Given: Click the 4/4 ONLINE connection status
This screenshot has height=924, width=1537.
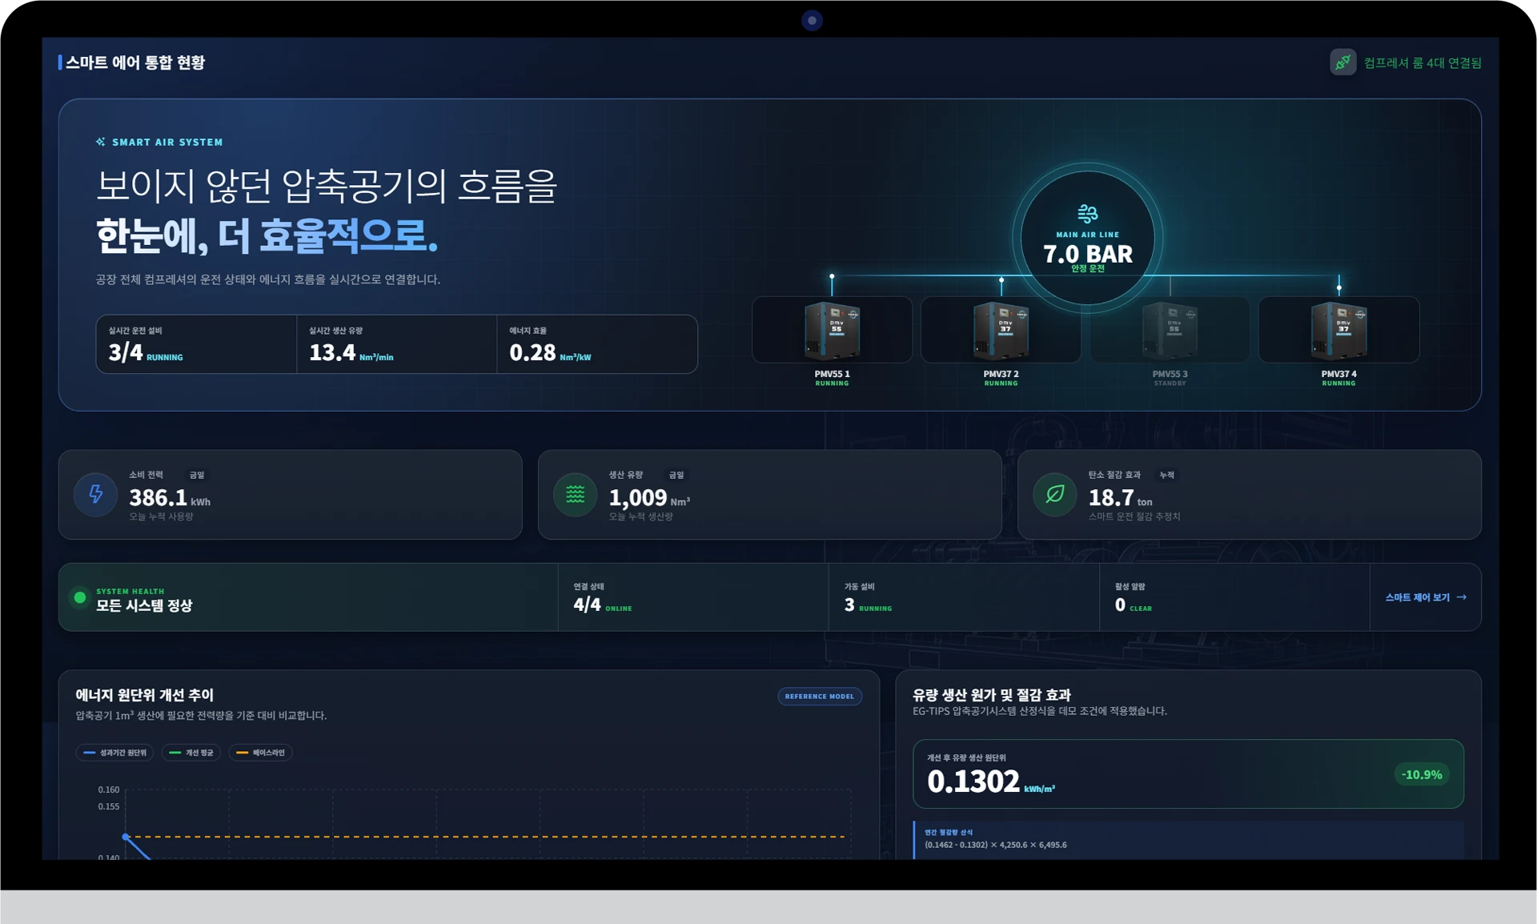Looking at the screenshot, I should click(602, 605).
